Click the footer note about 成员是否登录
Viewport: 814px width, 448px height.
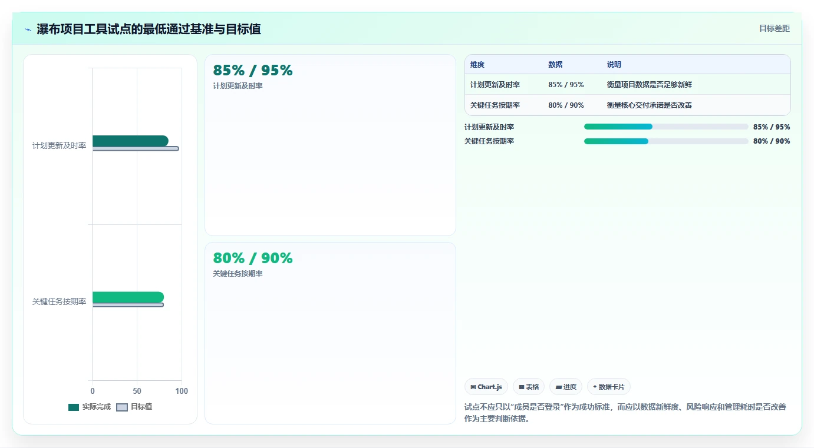tap(625, 413)
